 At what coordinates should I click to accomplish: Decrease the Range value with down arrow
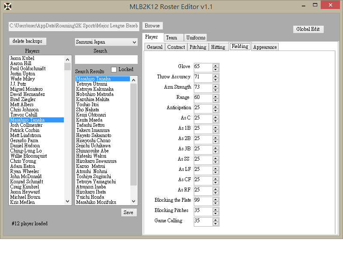[x=216, y=100]
